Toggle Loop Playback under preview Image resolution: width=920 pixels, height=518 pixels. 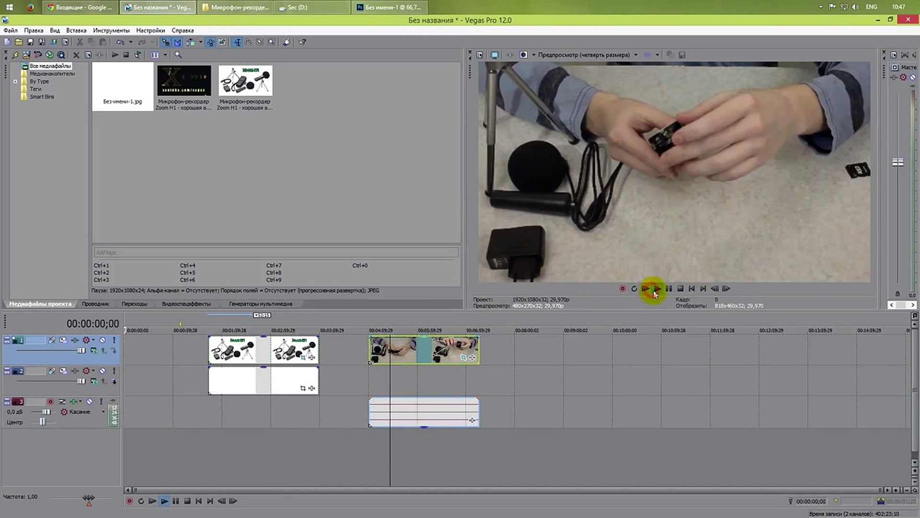[x=634, y=289]
